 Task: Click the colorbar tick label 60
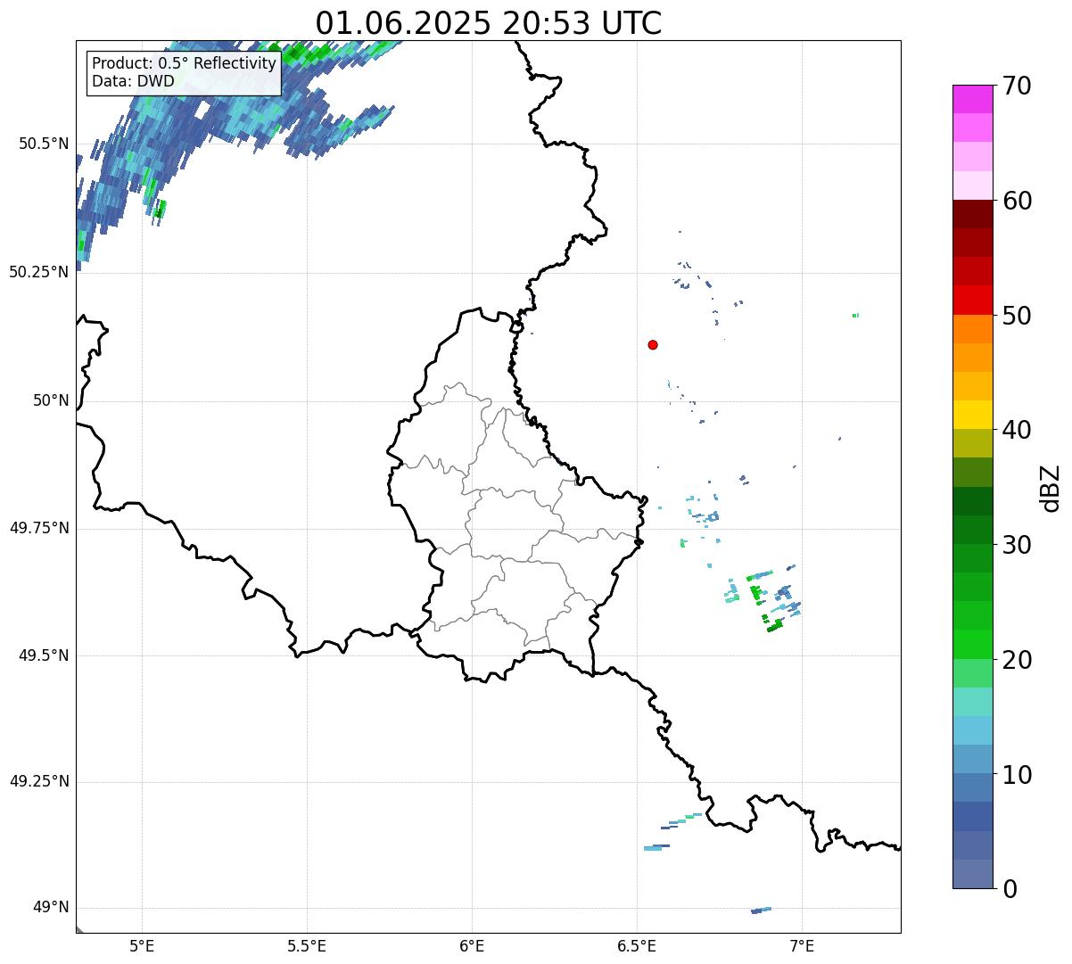pos(1017,201)
